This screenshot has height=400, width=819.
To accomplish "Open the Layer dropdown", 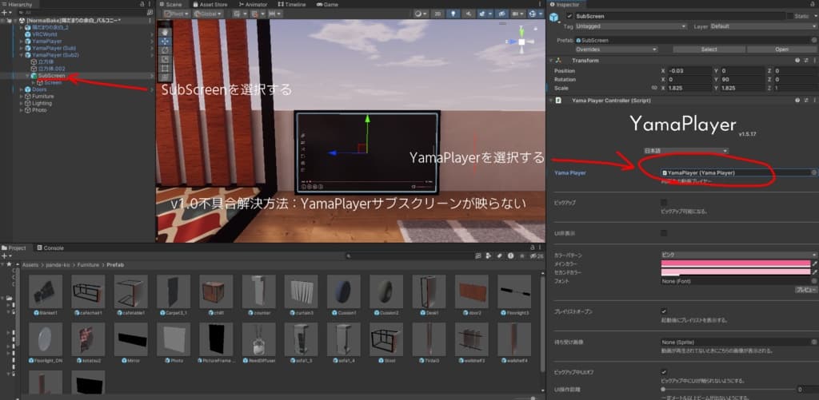I will coord(762,26).
